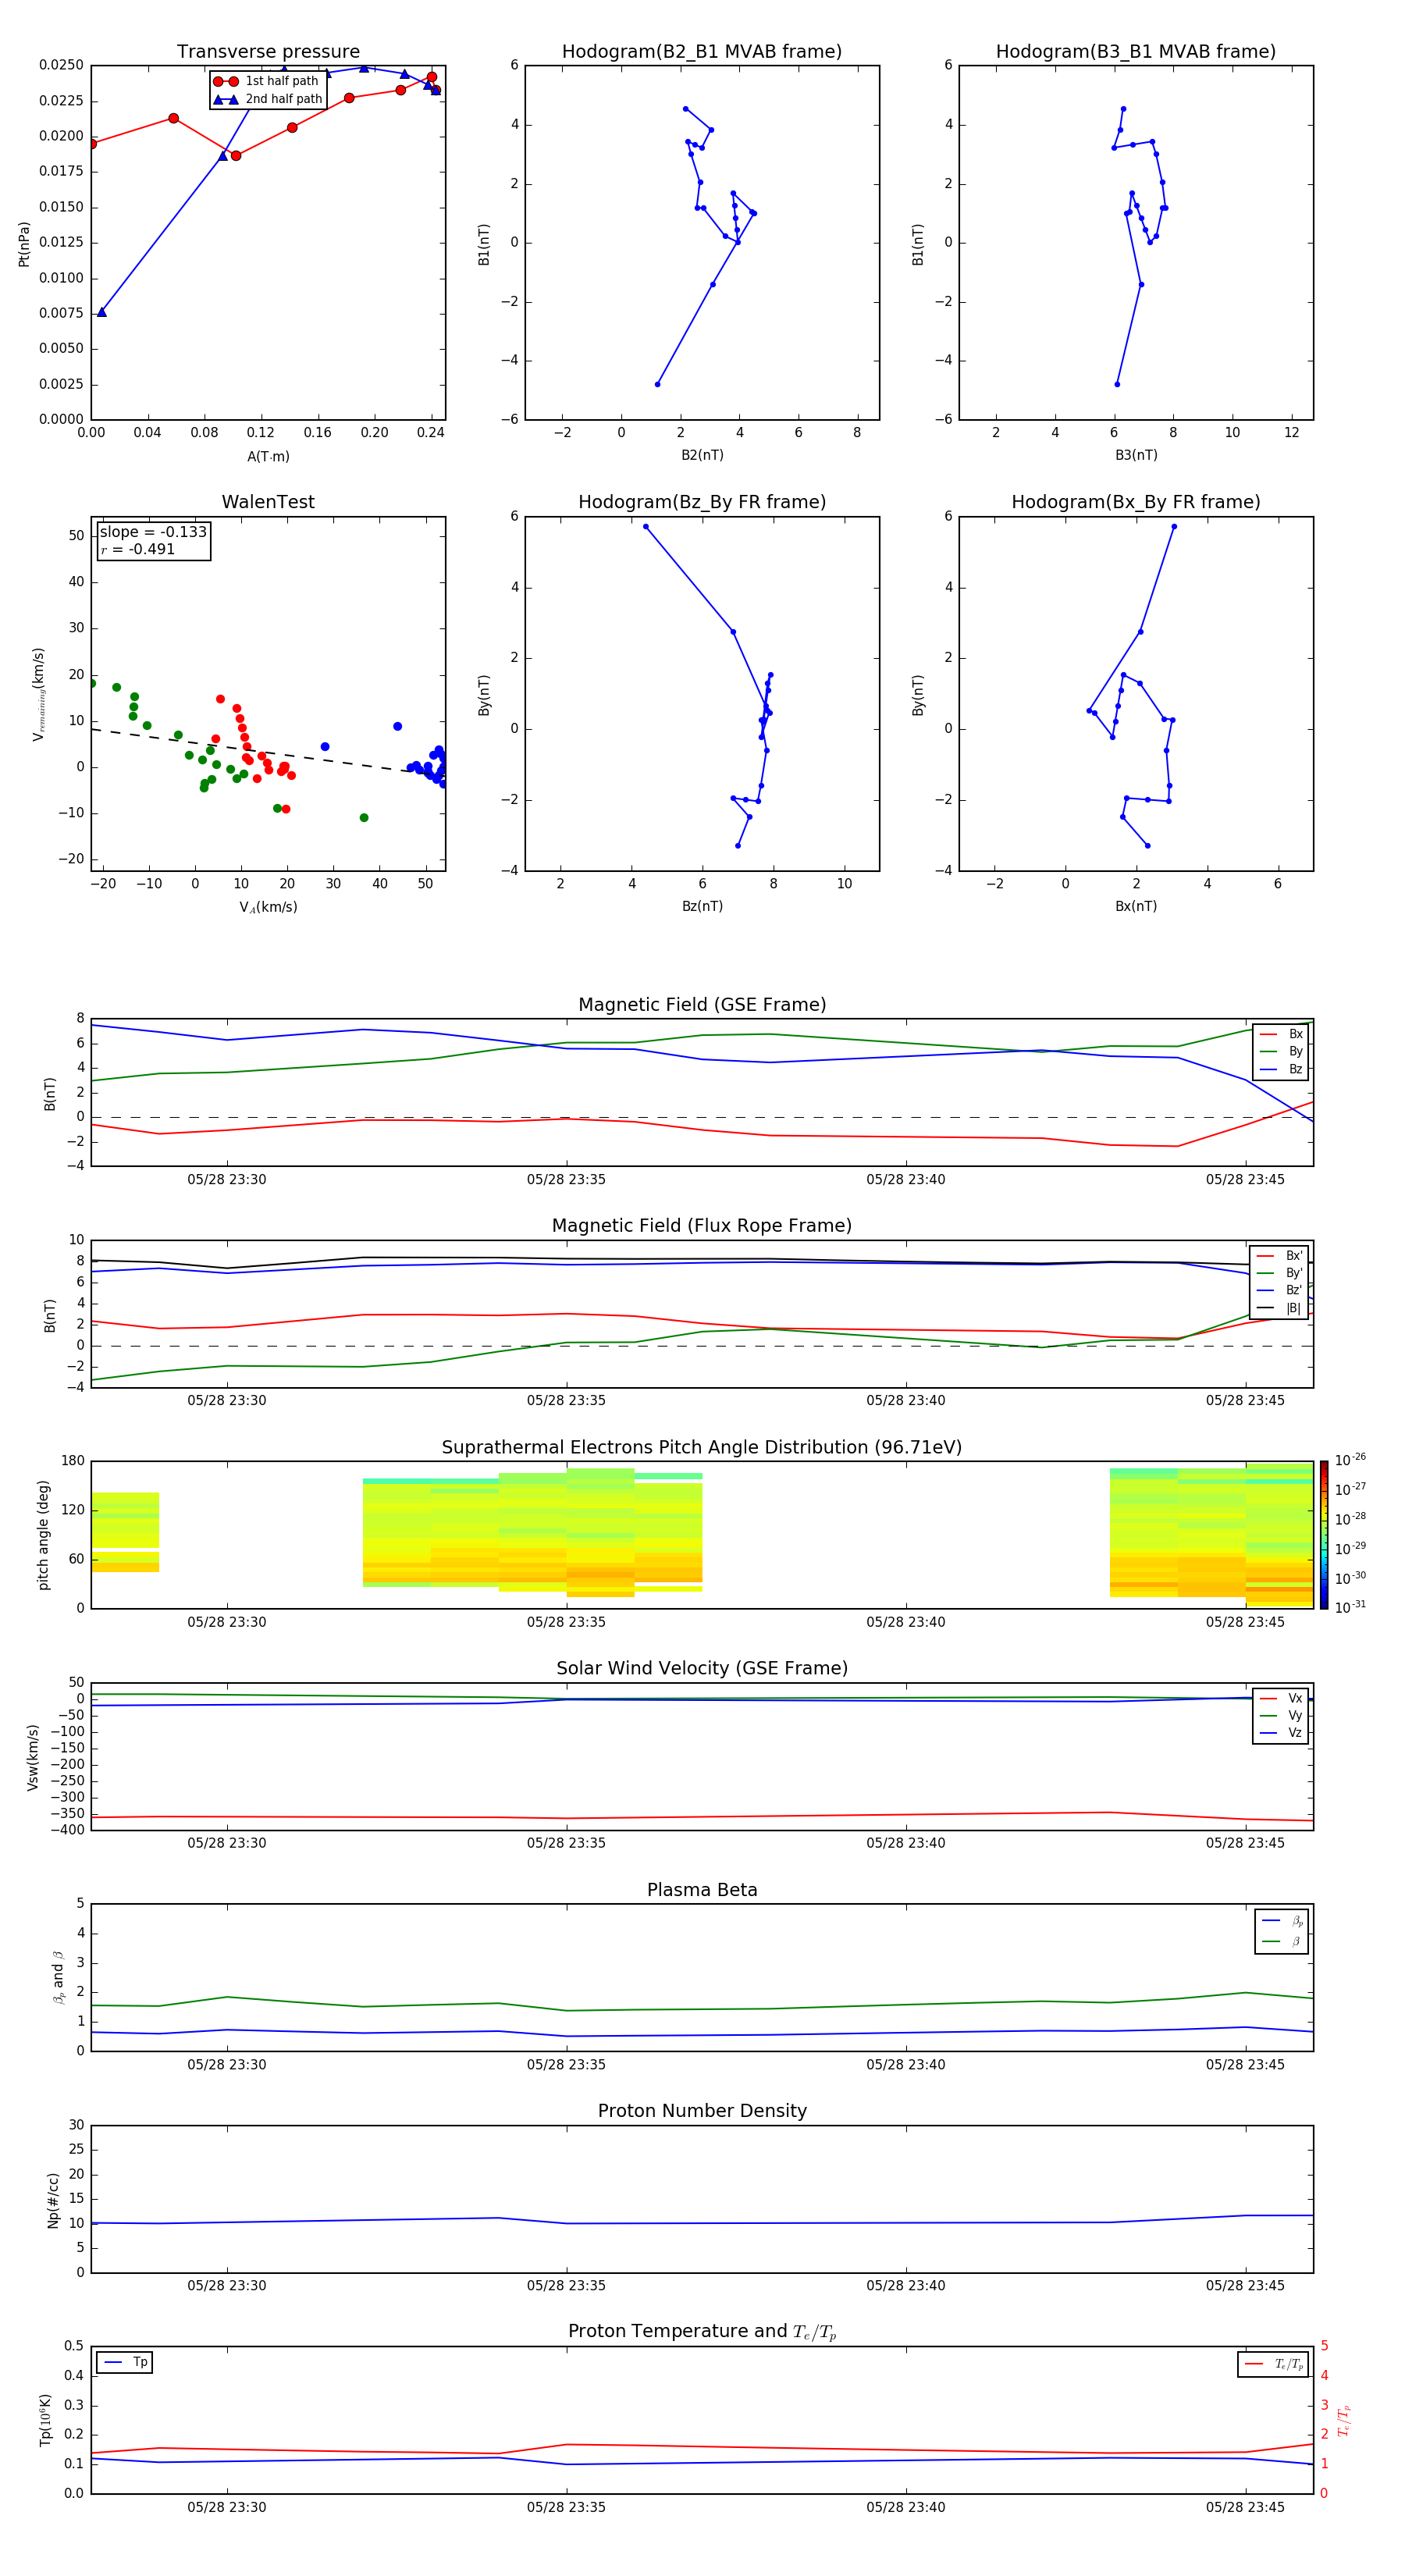Click the 'pitch angle (deg)' axis label
The height and width of the screenshot is (2576, 1405).
43,1535
